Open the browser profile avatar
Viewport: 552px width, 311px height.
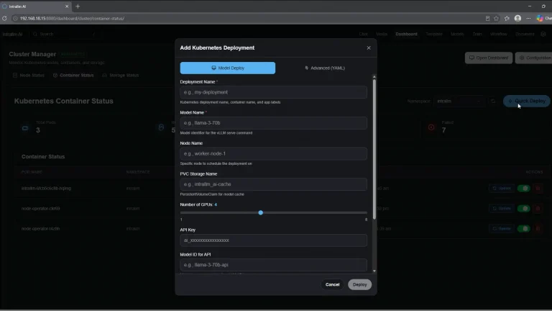[x=517, y=18]
